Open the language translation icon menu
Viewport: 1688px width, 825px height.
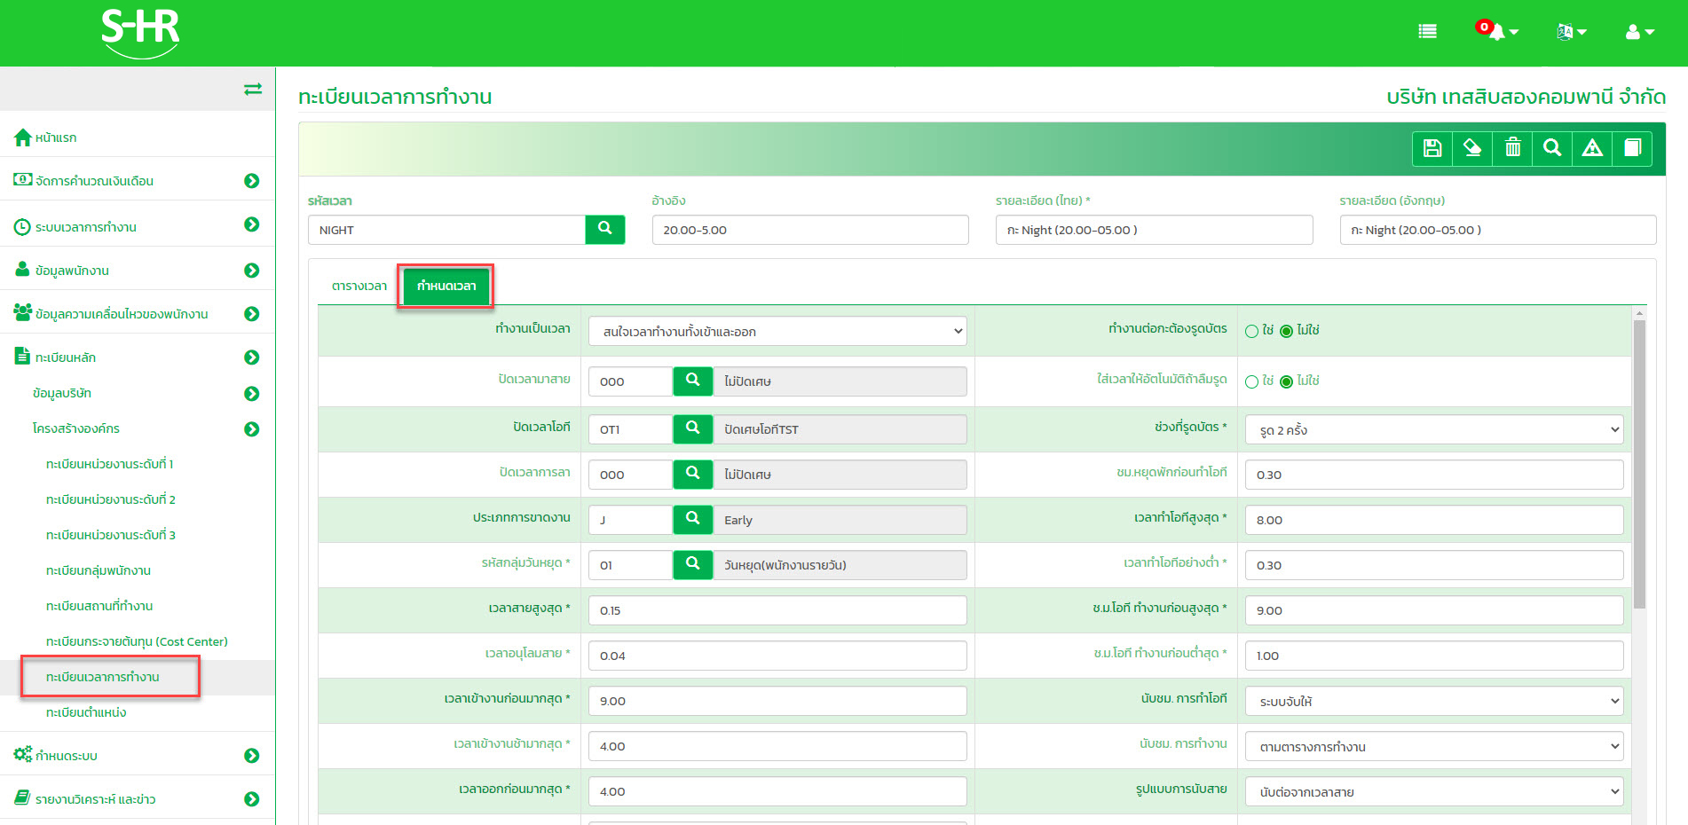coord(1570,32)
